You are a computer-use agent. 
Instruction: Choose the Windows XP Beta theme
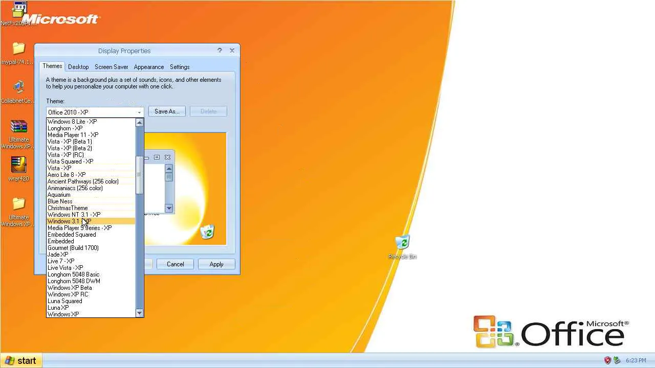91,288
